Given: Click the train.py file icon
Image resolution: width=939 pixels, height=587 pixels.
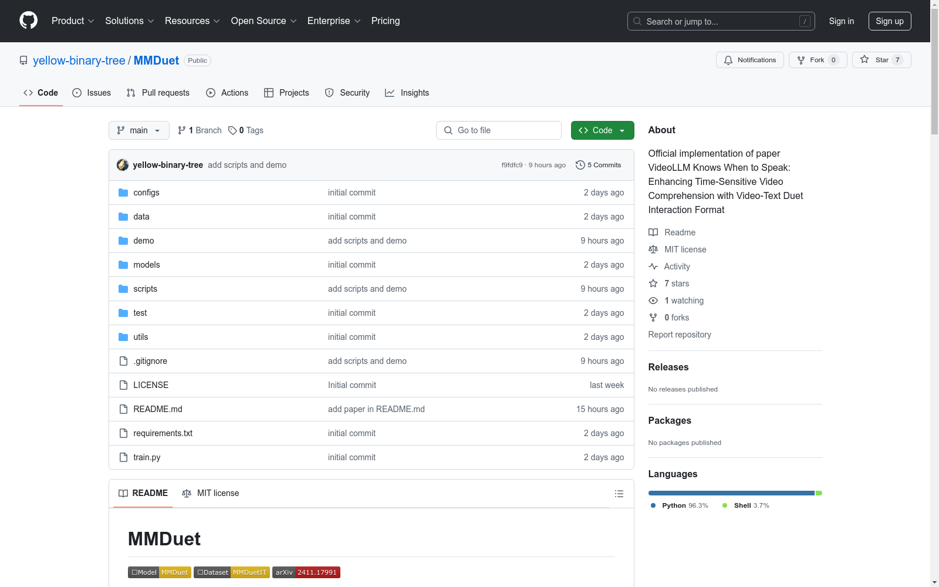Looking at the screenshot, I should point(123,457).
